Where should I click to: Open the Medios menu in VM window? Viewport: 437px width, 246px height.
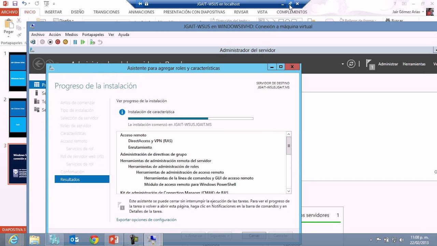(71, 35)
